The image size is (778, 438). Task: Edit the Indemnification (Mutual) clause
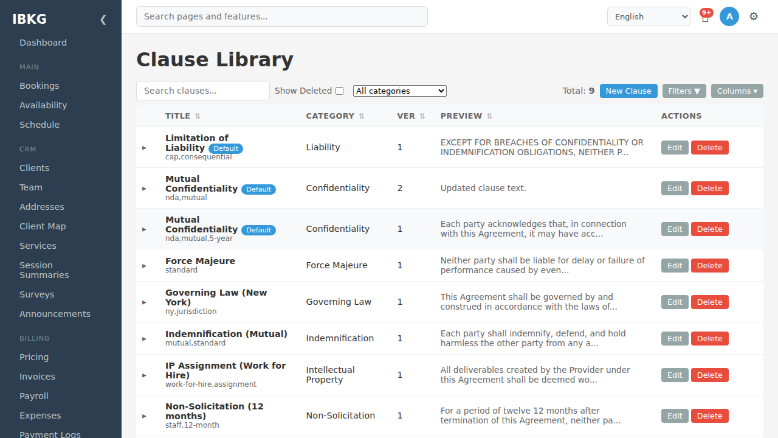coord(675,338)
